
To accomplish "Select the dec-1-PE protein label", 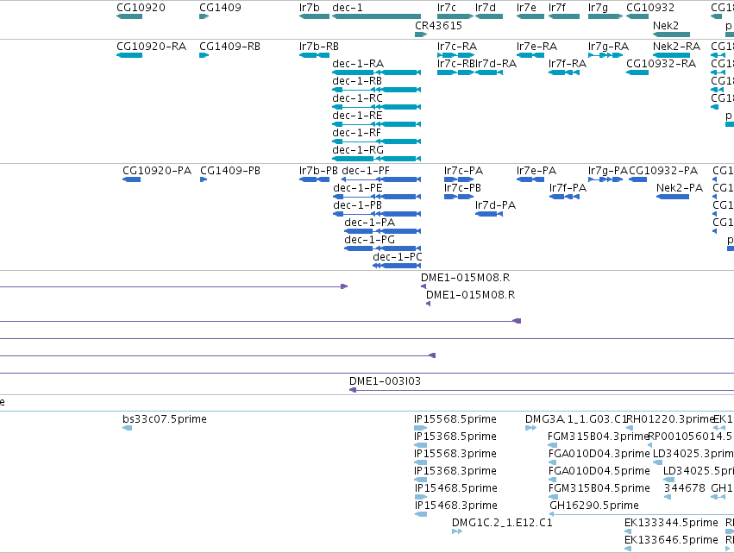I will point(358,188).
